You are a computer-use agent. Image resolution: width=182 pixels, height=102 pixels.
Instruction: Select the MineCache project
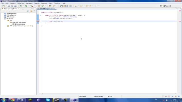11,15
